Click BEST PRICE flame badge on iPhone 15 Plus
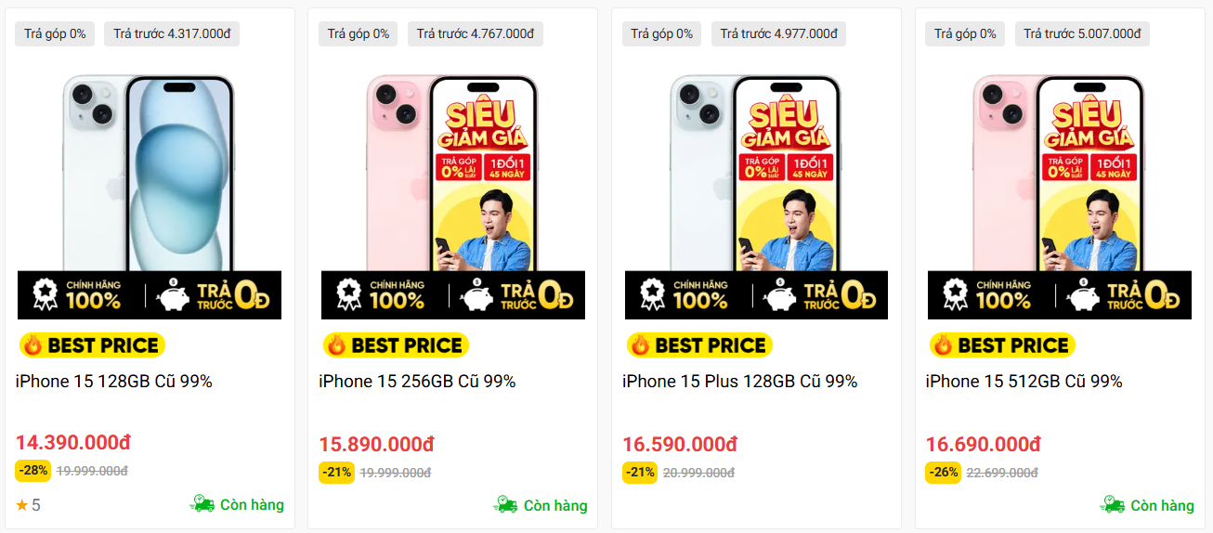Screen dimensions: 1213x533 coord(698,345)
